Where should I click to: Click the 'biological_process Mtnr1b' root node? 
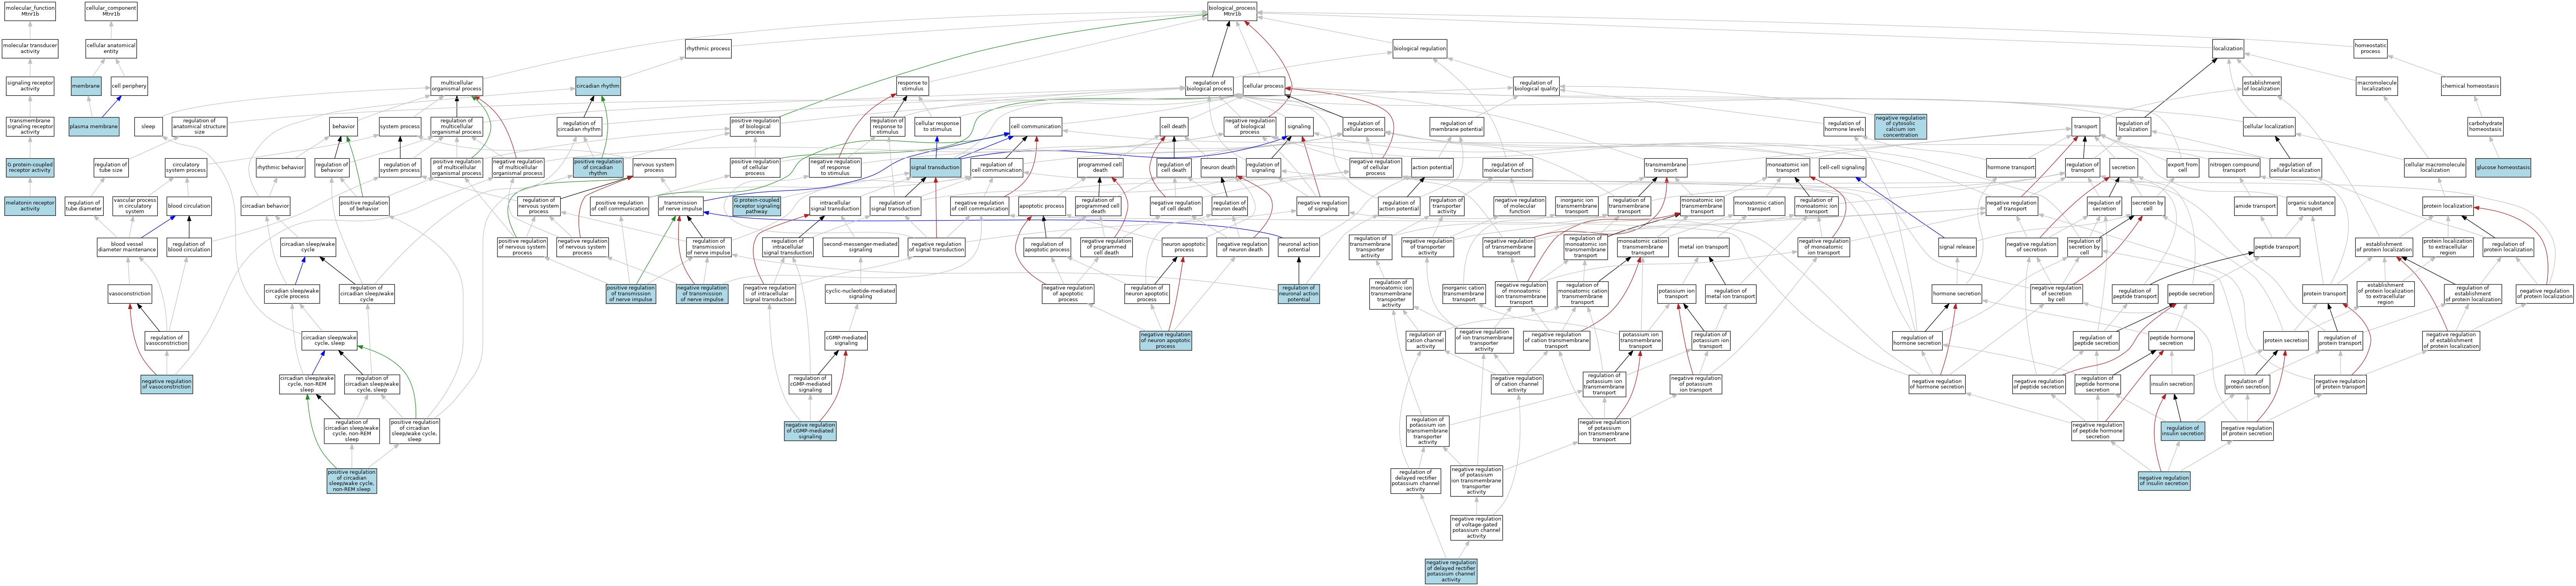point(1231,11)
